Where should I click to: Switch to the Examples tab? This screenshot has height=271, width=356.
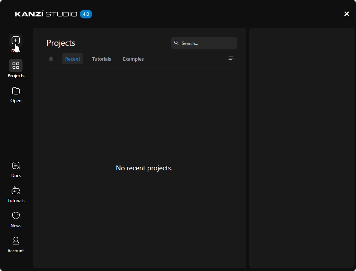(133, 59)
